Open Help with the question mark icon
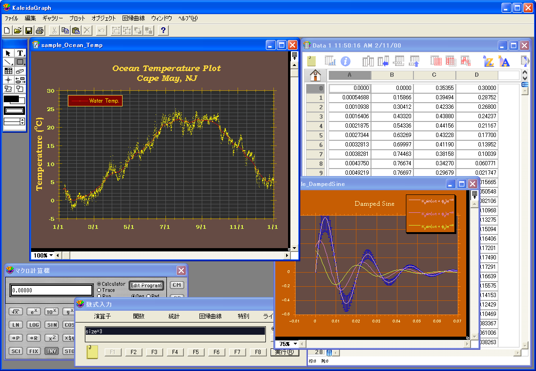The width and height of the screenshot is (536, 371). click(x=163, y=31)
